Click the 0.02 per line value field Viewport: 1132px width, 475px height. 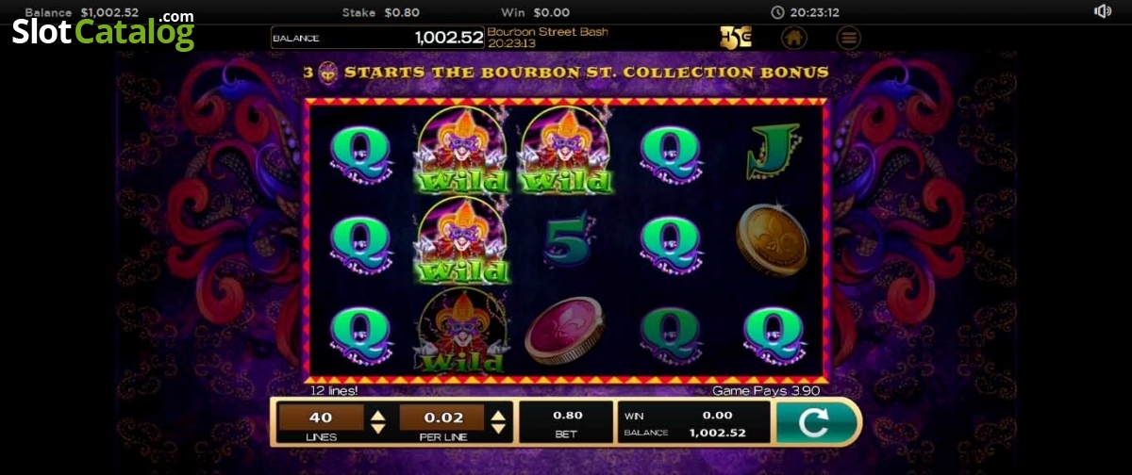441,418
